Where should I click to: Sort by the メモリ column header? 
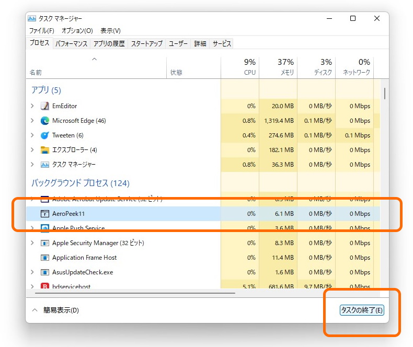(x=278, y=67)
